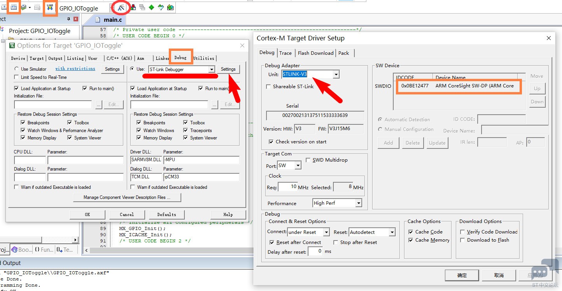Click the Req clock MHz input field
This screenshot has width=562, height=291.
[x=288, y=187]
